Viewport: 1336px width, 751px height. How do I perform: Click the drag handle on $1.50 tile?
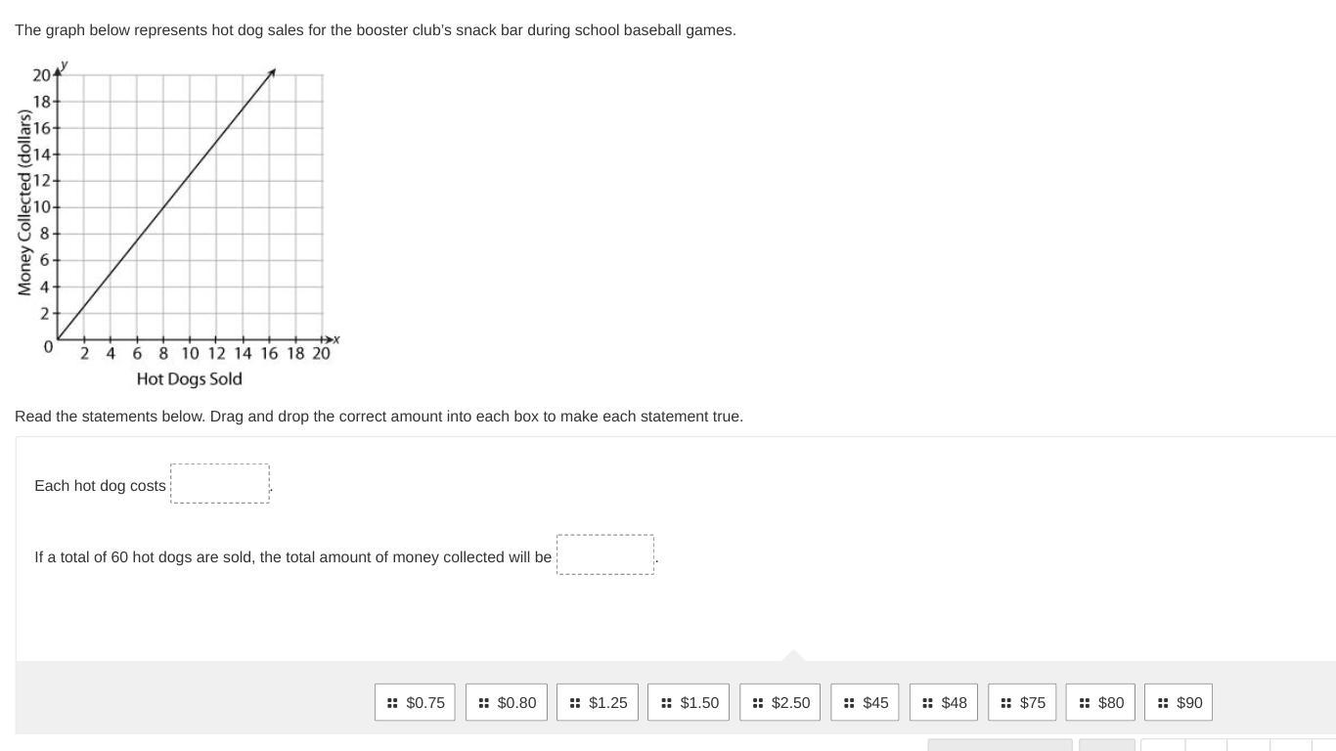(x=666, y=703)
